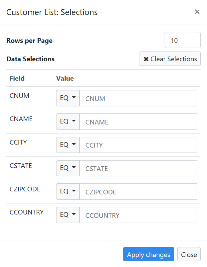Close the Customer List Selections dialog with X
Screen dimensions: 207x267
(x=197, y=12)
